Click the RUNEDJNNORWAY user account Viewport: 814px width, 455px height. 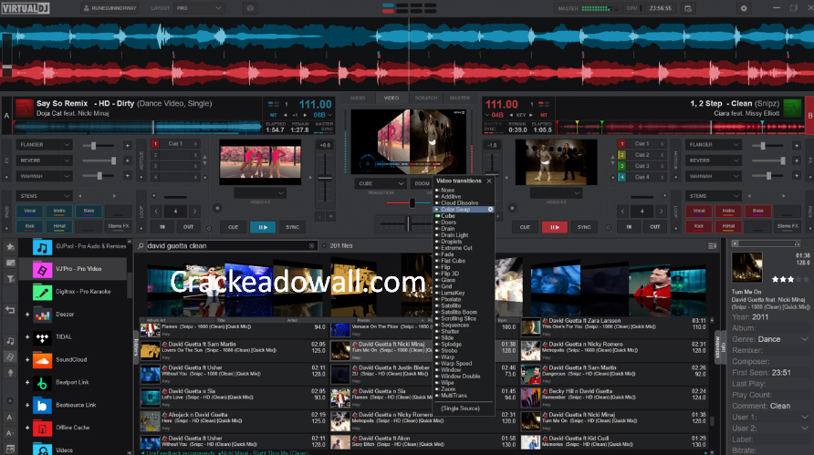[110, 8]
